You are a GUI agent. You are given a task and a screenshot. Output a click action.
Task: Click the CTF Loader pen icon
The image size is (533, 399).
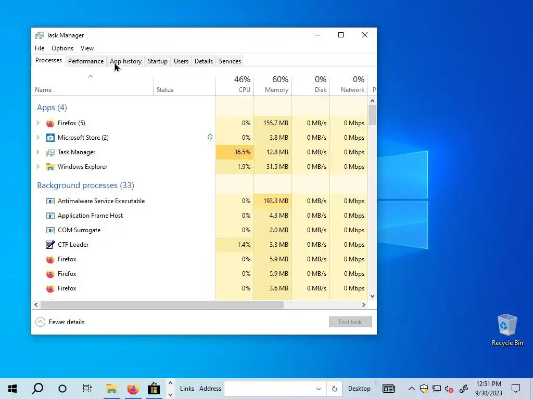tap(50, 245)
